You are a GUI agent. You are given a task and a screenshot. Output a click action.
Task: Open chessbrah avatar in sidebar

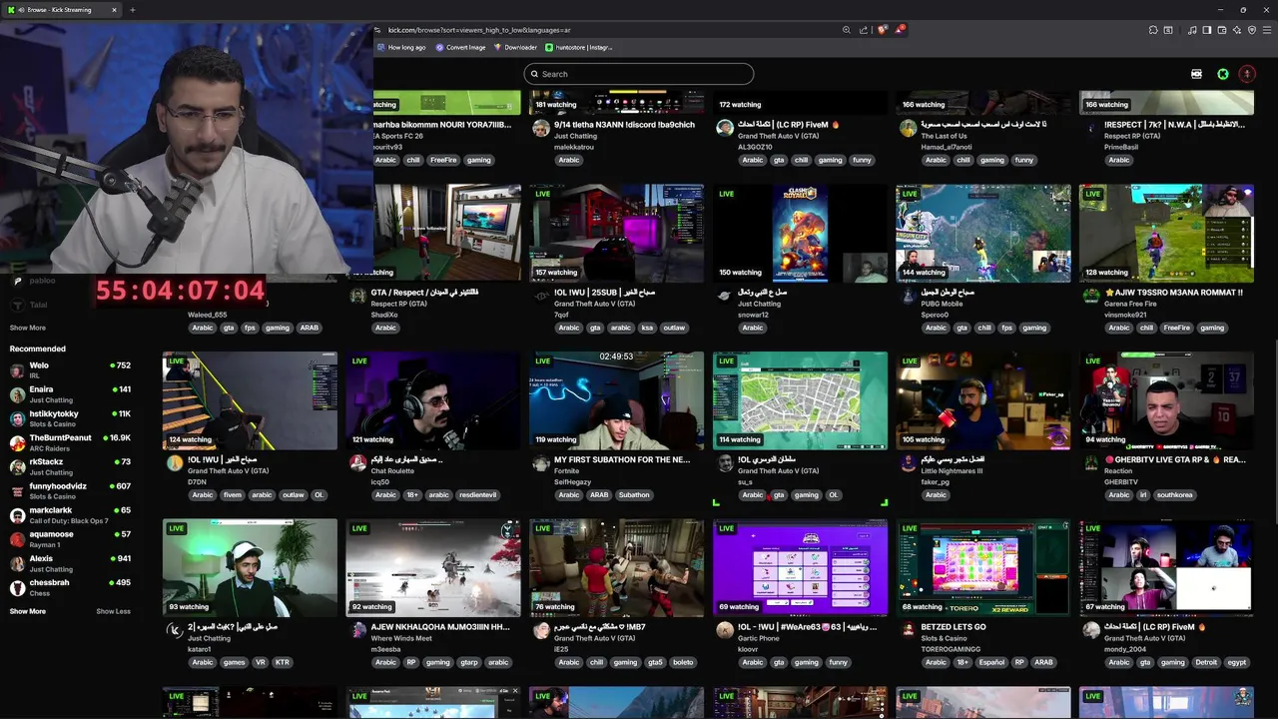coord(17,587)
